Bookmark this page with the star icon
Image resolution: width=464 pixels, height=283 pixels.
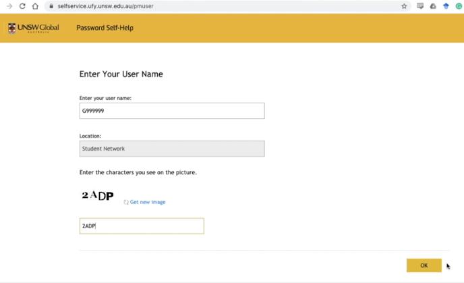[404, 6]
